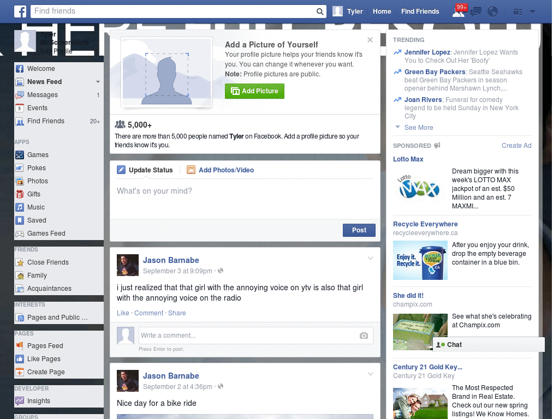Click the Games Feed controller icon
The image size is (559, 419).
tap(20, 234)
